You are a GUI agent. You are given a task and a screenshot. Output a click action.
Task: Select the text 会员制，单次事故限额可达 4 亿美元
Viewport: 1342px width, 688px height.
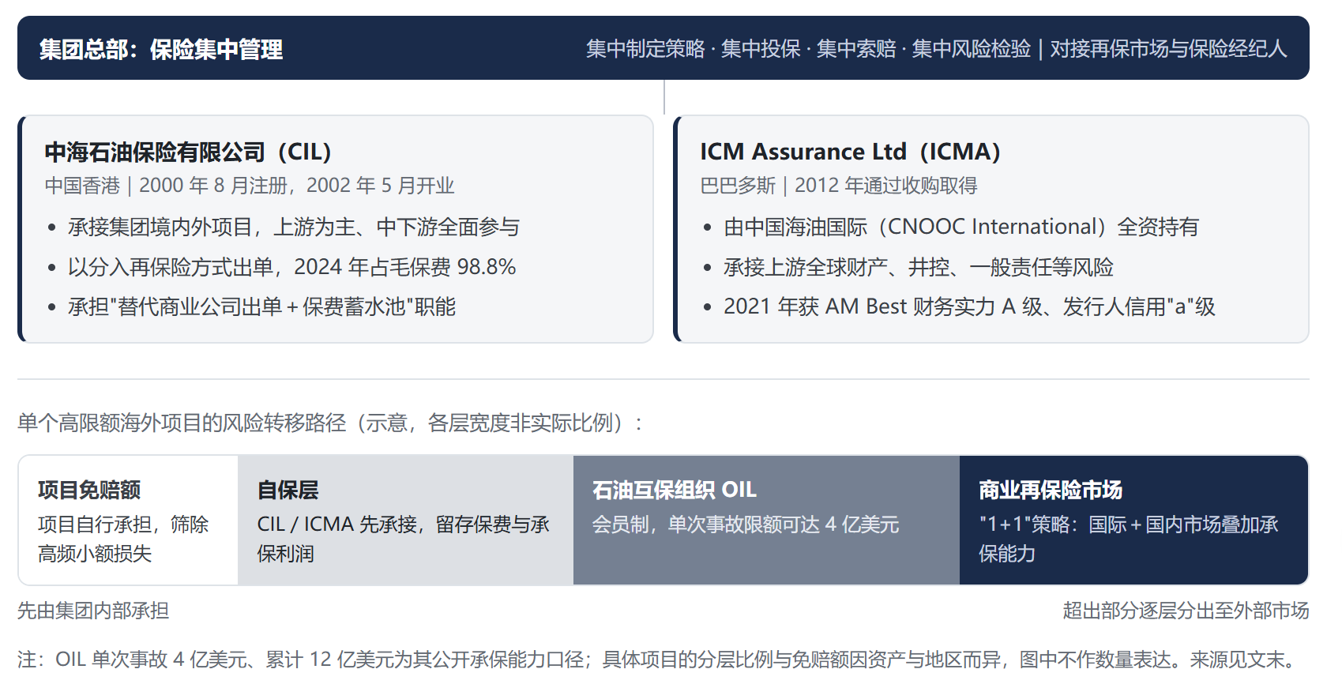tap(746, 524)
